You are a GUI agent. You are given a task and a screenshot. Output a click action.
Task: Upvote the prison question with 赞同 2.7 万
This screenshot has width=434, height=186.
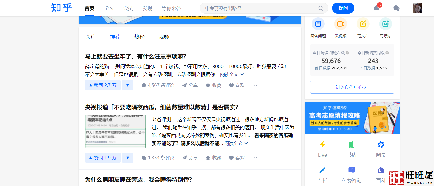103,85
